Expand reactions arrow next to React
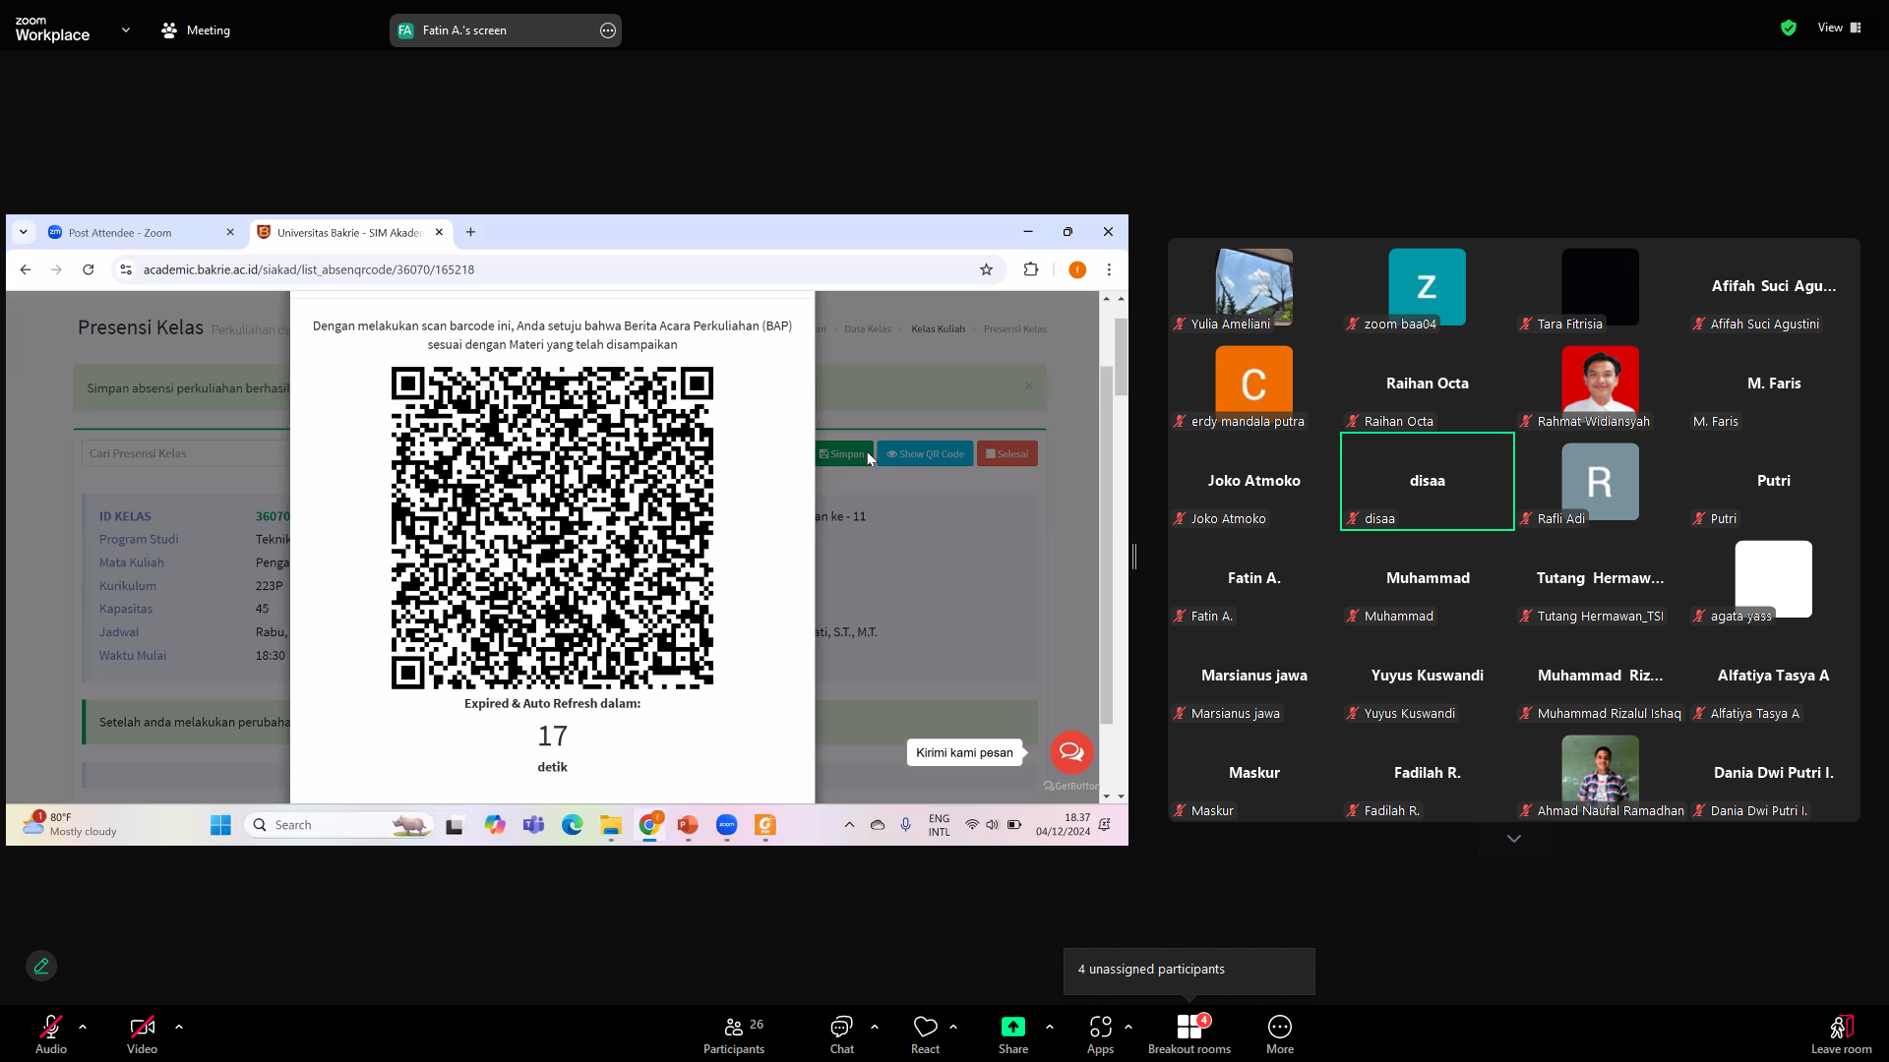The width and height of the screenshot is (1889, 1062). [953, 1027]
